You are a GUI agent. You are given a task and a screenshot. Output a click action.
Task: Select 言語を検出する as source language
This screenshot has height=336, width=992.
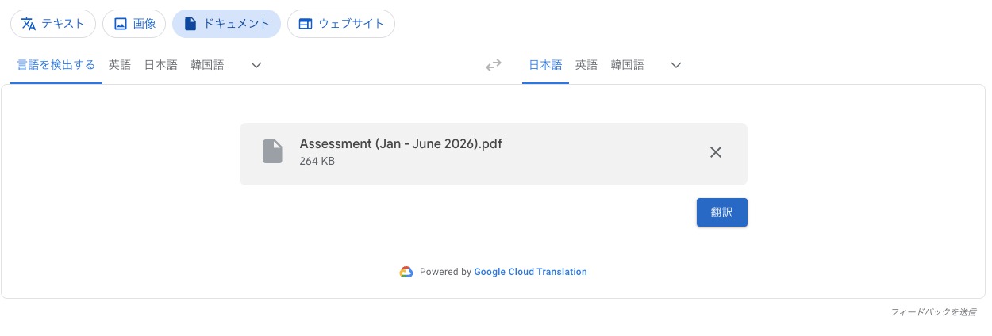point(56,66)
